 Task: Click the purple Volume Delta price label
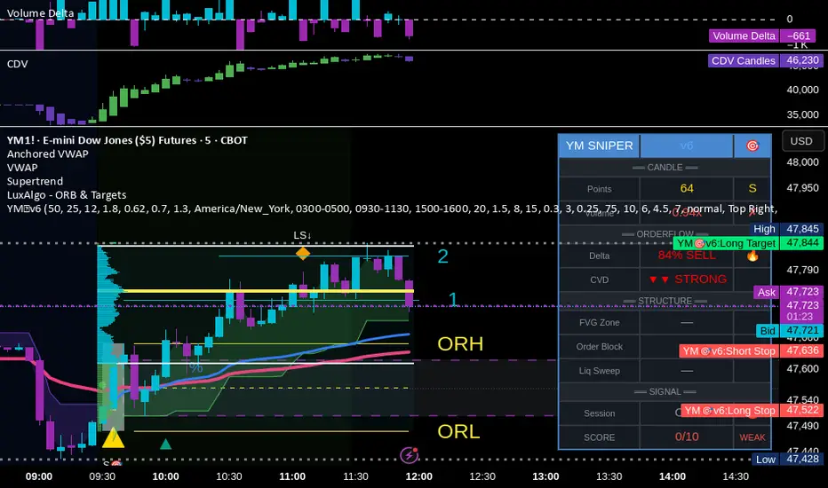tap(762, 35)
